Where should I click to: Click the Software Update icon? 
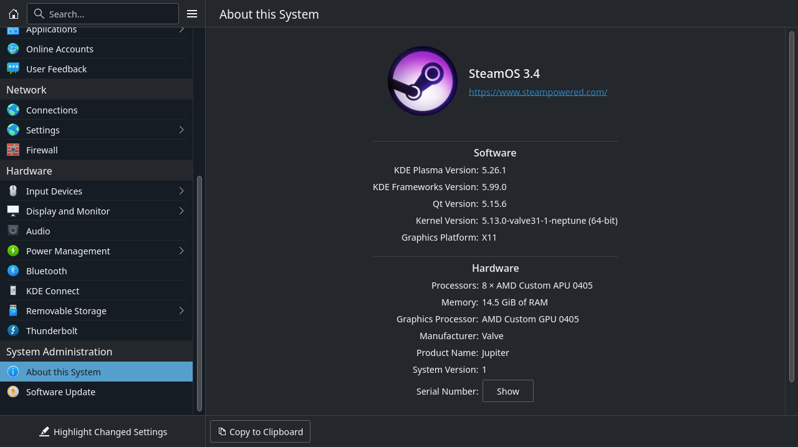[x=13, y=392]
